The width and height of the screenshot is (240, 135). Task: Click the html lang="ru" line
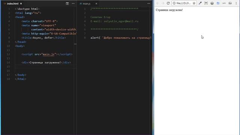tap(28, 13)
